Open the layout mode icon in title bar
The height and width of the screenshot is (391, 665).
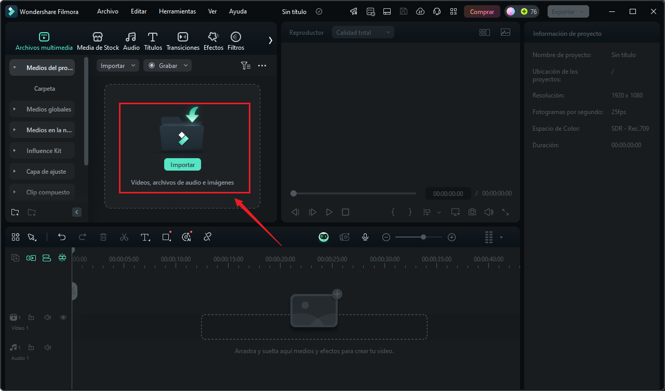click(x=387, y=11)
